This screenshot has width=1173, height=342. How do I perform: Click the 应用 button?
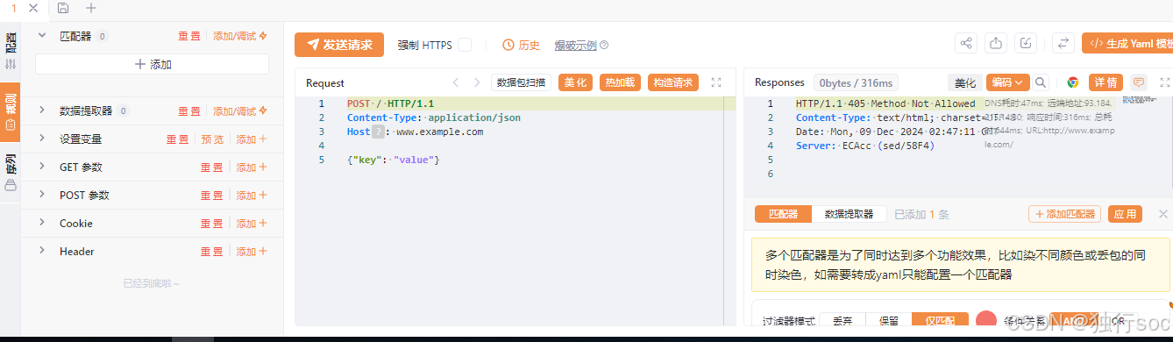[1125, 214]
